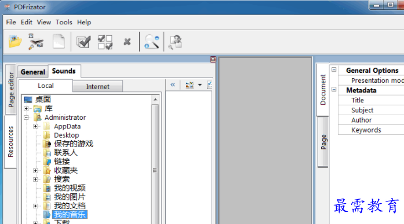The height and width of the screenshot is (224, 404).
Task: Click the zoom magnifier icon
Action: (x=152, y=42)
